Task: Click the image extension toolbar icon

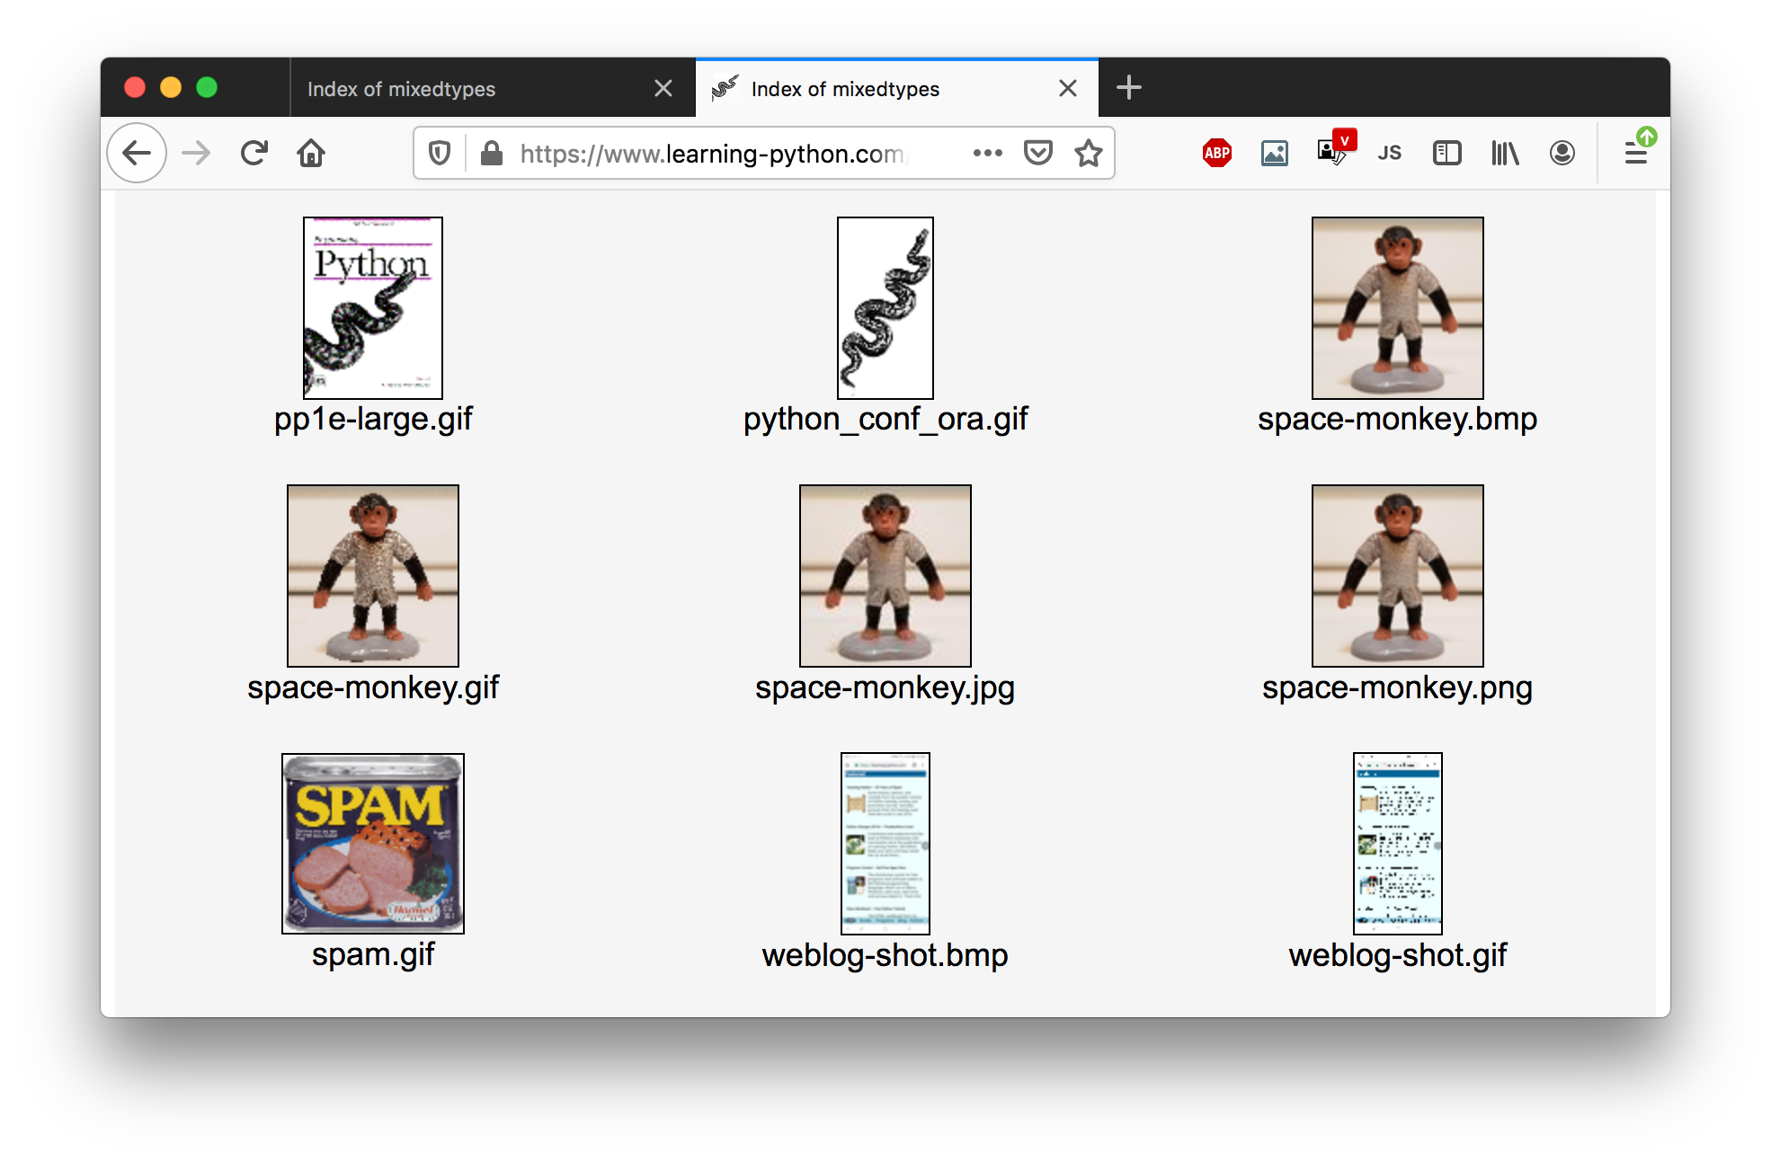Action: coord(1274,154)
